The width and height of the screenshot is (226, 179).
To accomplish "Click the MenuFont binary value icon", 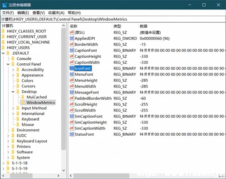I will point(72,74).
